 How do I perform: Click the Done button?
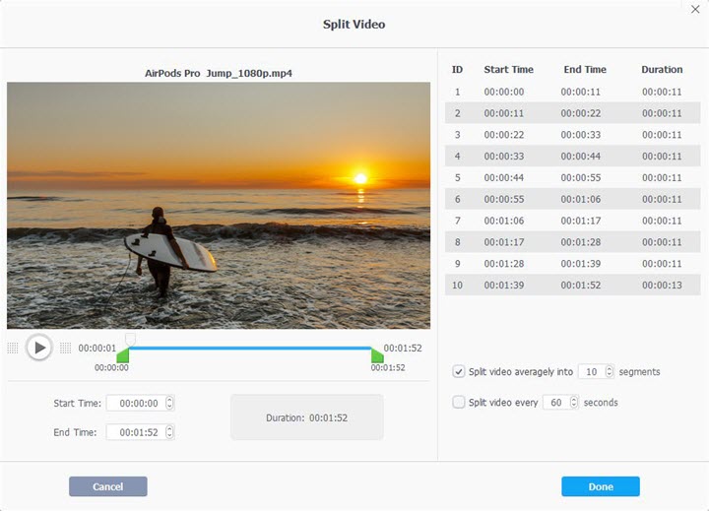click(x=600, y=486)
